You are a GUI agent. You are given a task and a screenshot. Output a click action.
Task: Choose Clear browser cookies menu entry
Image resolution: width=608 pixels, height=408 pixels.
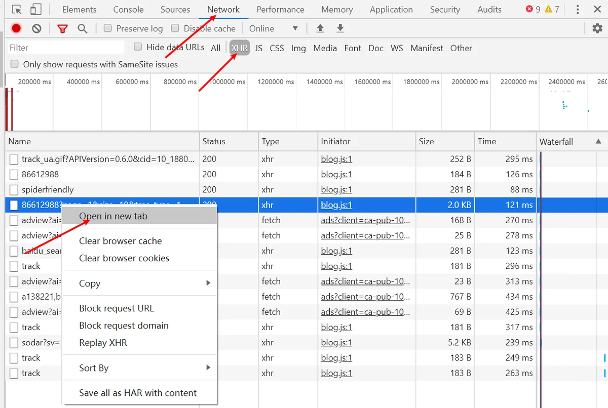139,258
